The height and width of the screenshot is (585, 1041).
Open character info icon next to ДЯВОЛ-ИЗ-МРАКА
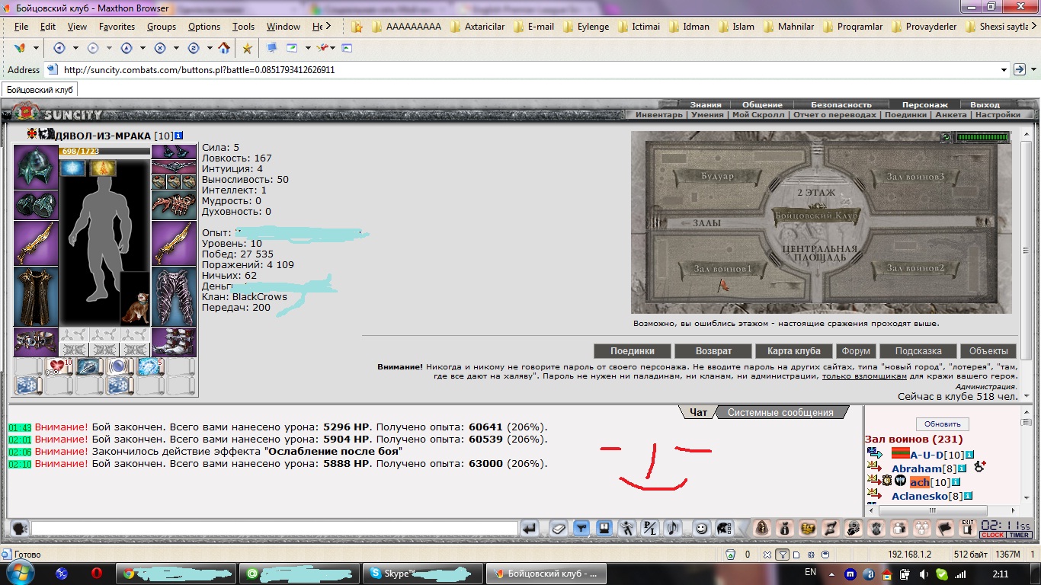179,136
